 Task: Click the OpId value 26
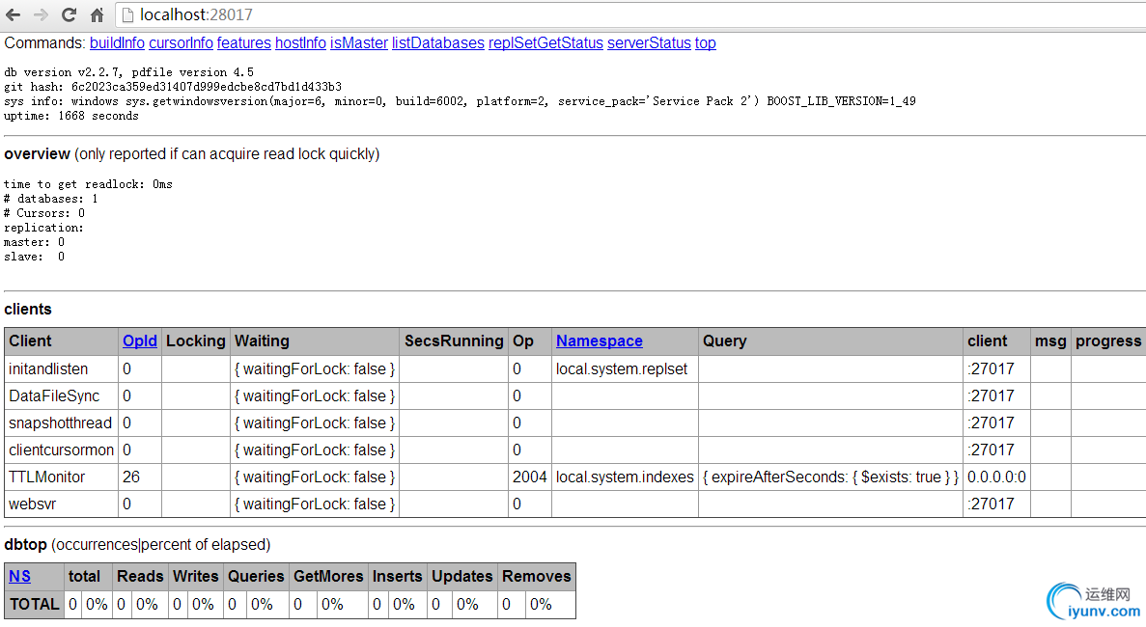140,477
